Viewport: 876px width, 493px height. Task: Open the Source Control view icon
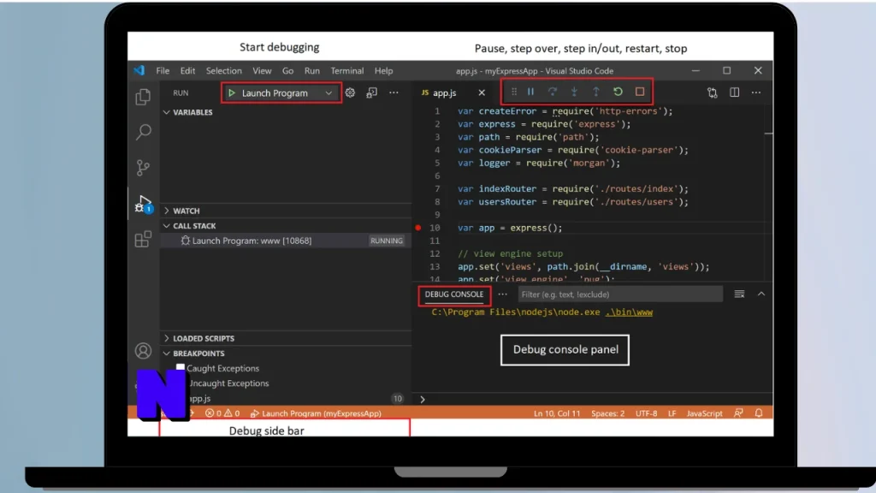click(x=143, y=168)
